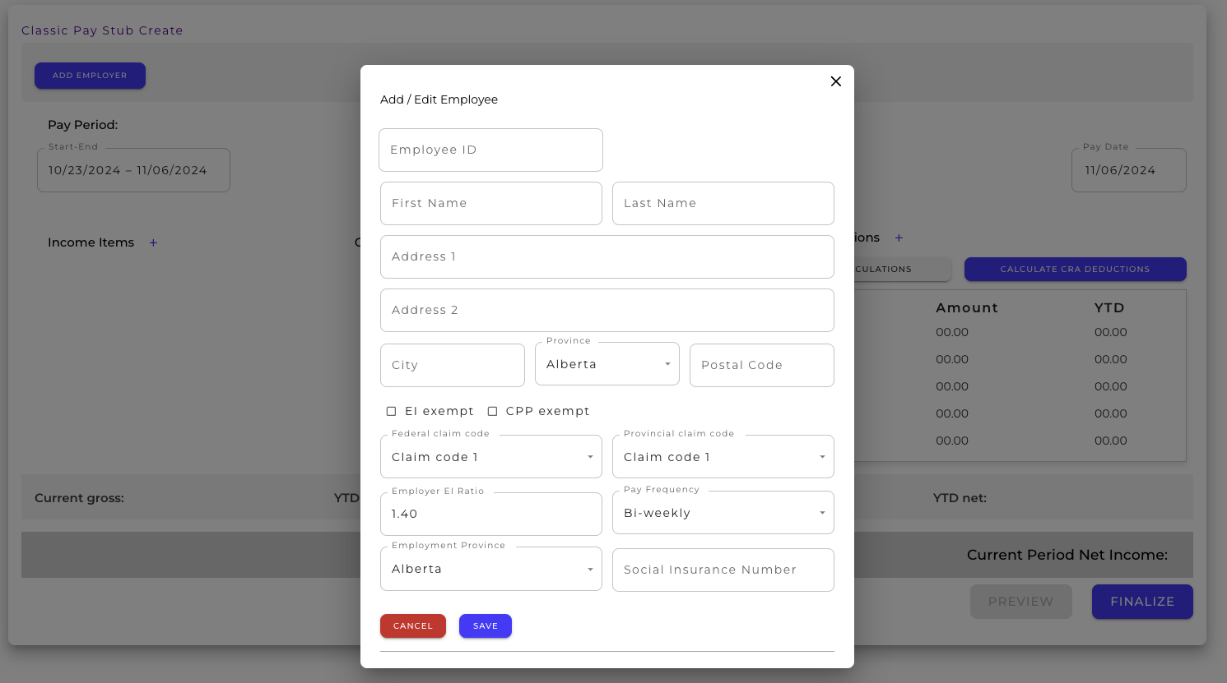Screen dimensions: 1227x683
Task: Click the Current gross label
Action: click(79, 498)
